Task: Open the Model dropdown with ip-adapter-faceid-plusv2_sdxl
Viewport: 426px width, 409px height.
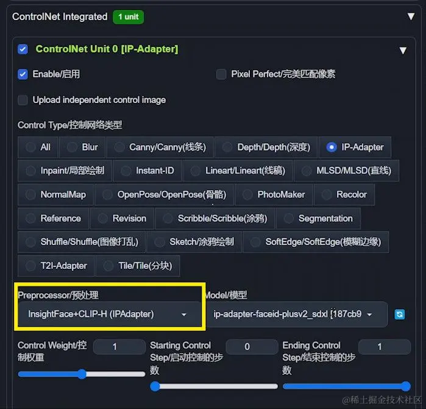Action: [297, 314]
